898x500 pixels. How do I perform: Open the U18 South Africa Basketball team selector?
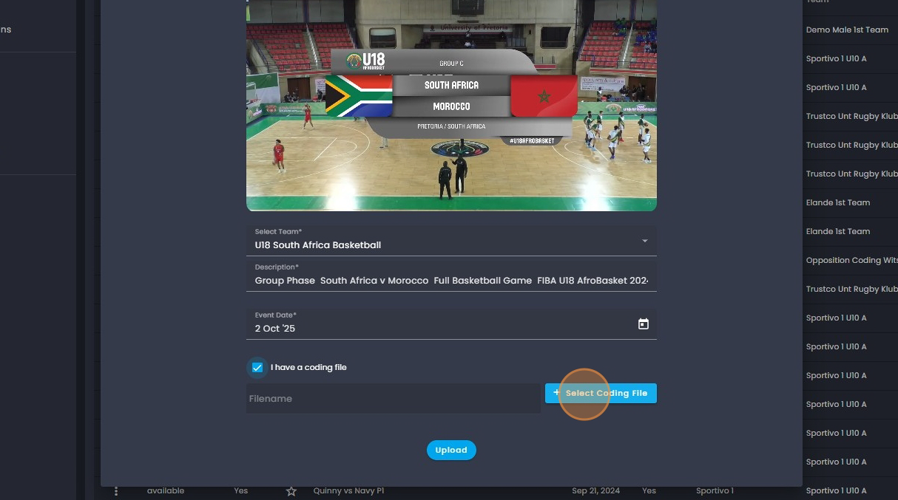[451, 241]
